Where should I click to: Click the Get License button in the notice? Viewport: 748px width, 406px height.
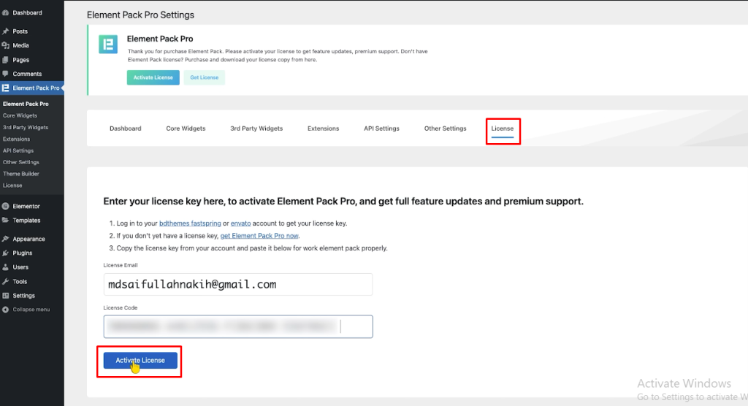(x=204, y=77)
